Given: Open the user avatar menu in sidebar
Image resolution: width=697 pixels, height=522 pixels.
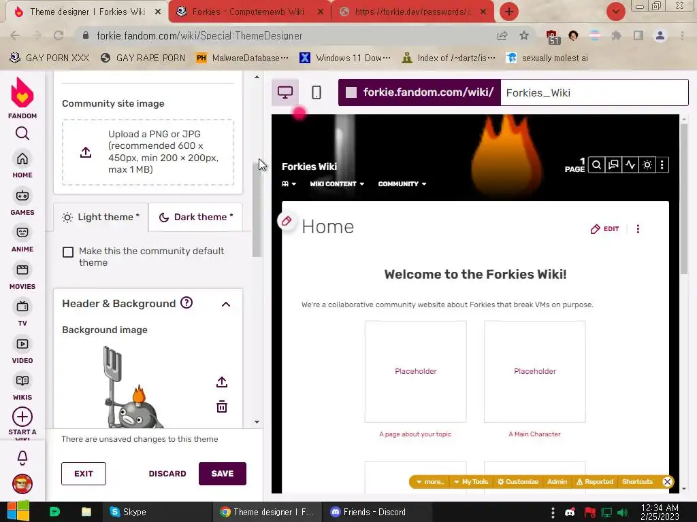Looking at the screenshot, I should click(x=22, y=484).
